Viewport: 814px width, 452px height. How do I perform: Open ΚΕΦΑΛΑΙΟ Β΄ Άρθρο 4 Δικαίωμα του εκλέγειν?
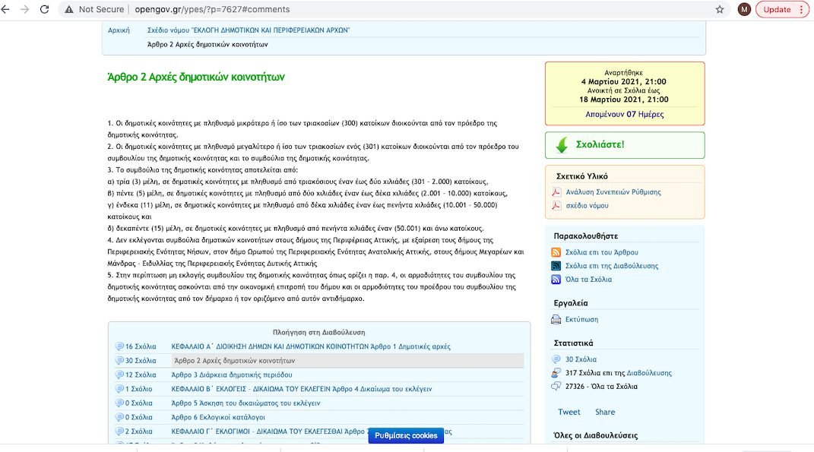click(x=302, y=389)
